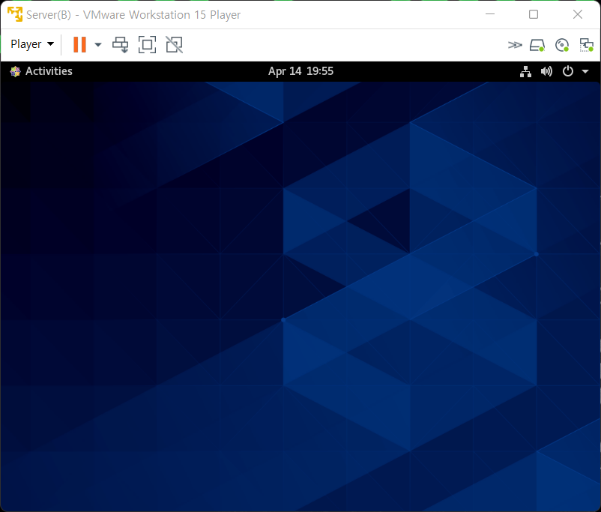Expand the power options dropdown arrow

tap(98, 44)
